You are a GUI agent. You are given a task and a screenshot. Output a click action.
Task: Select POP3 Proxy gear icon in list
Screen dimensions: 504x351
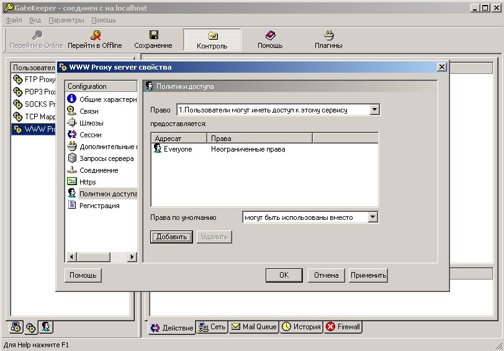(x=17, y=92)
